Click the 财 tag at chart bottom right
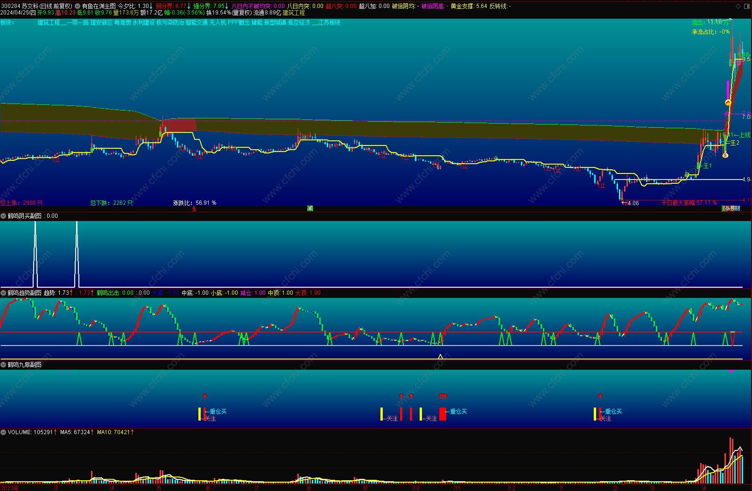 coord(737,208)
